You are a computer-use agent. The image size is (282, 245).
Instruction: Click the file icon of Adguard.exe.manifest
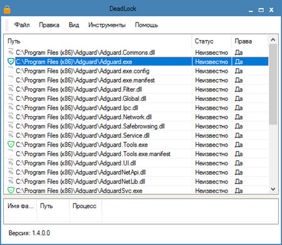pyautogui.click(x=11, y=80)
